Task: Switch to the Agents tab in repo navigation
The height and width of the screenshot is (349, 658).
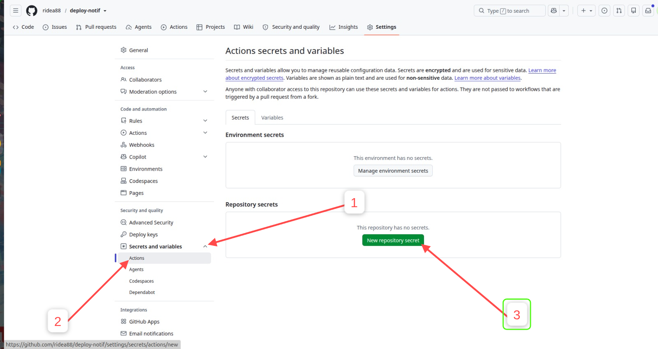Action: tap(139, 27)
